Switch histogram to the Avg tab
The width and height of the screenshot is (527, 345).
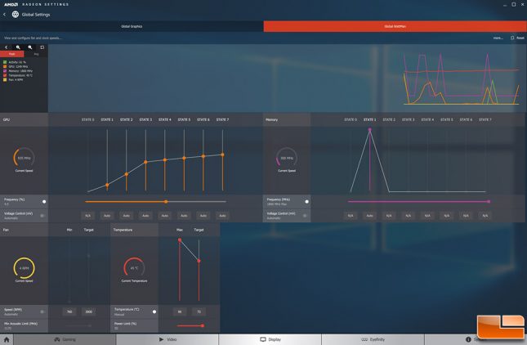coord(36,54)
